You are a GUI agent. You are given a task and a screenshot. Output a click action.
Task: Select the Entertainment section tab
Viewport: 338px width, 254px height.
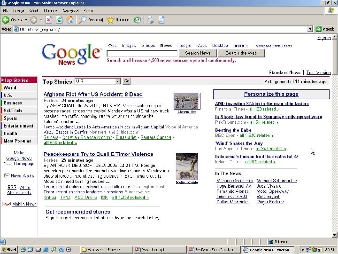click(x=19, y=126)
